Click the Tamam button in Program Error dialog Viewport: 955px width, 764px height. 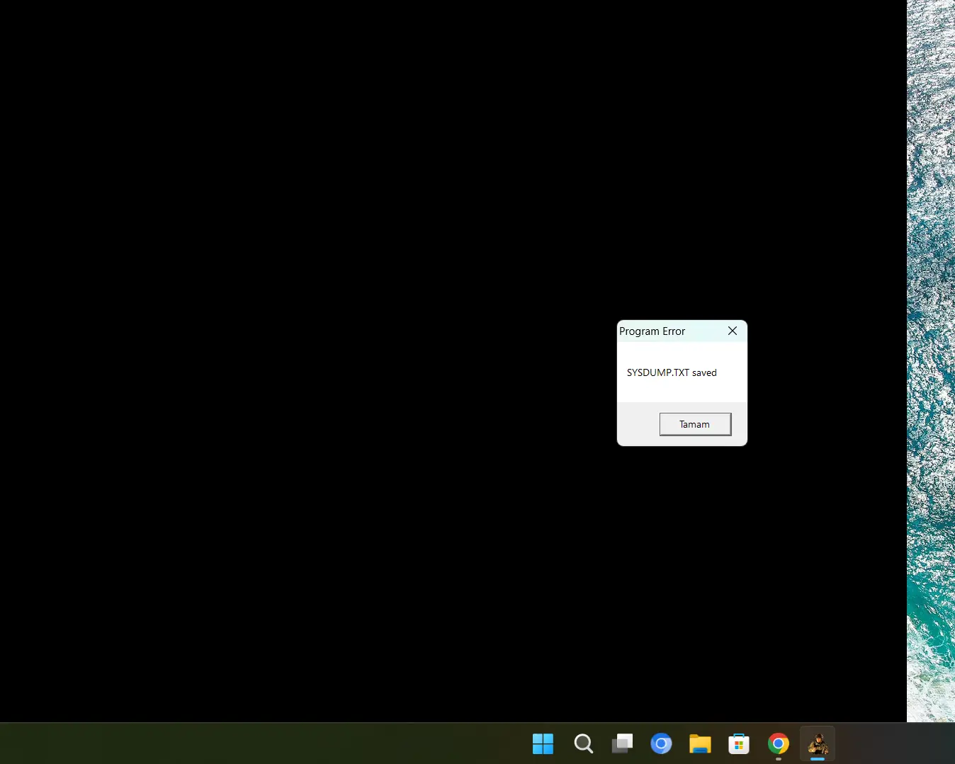point(695,424)
